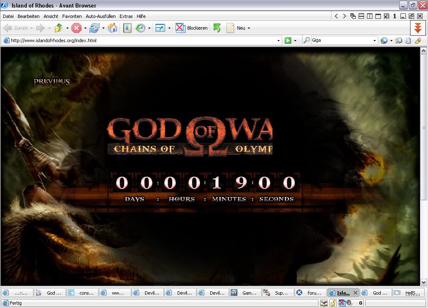Click the network status icon in status bar
The width and height of the screenshot is (428, 308).
click(324, 303)
